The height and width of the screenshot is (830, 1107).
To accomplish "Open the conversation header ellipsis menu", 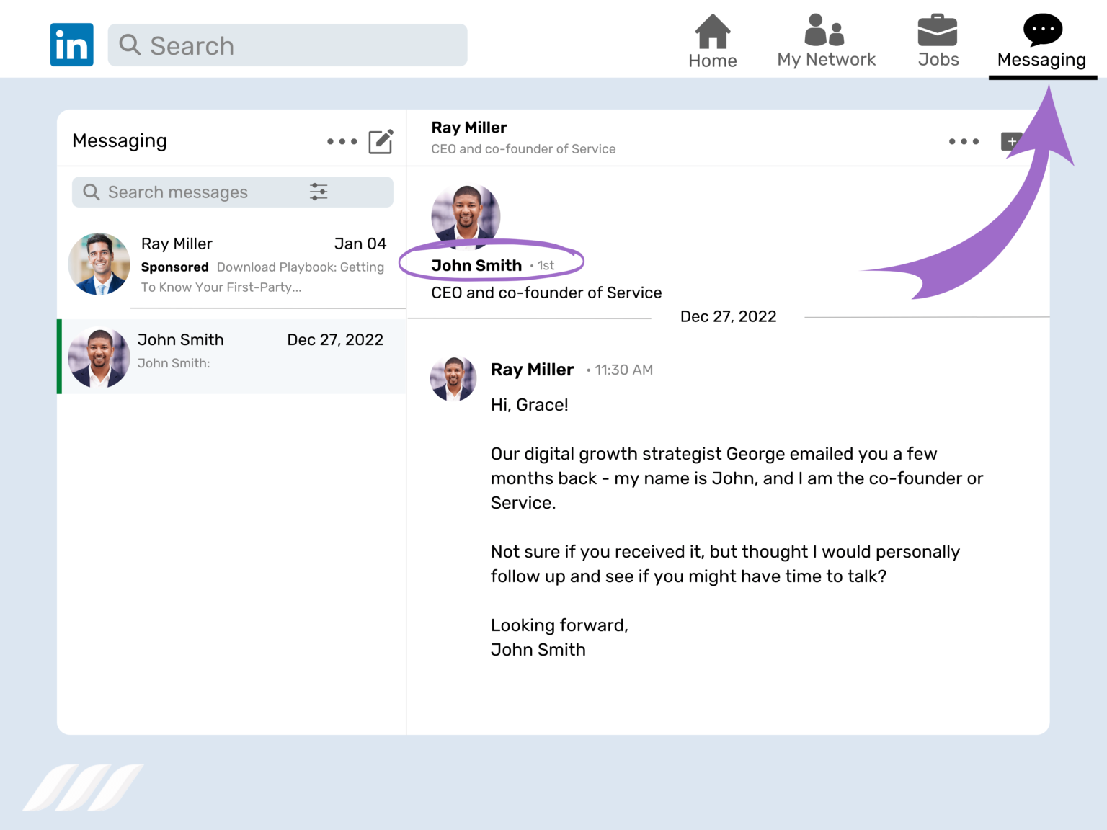I will pos(964,141).
